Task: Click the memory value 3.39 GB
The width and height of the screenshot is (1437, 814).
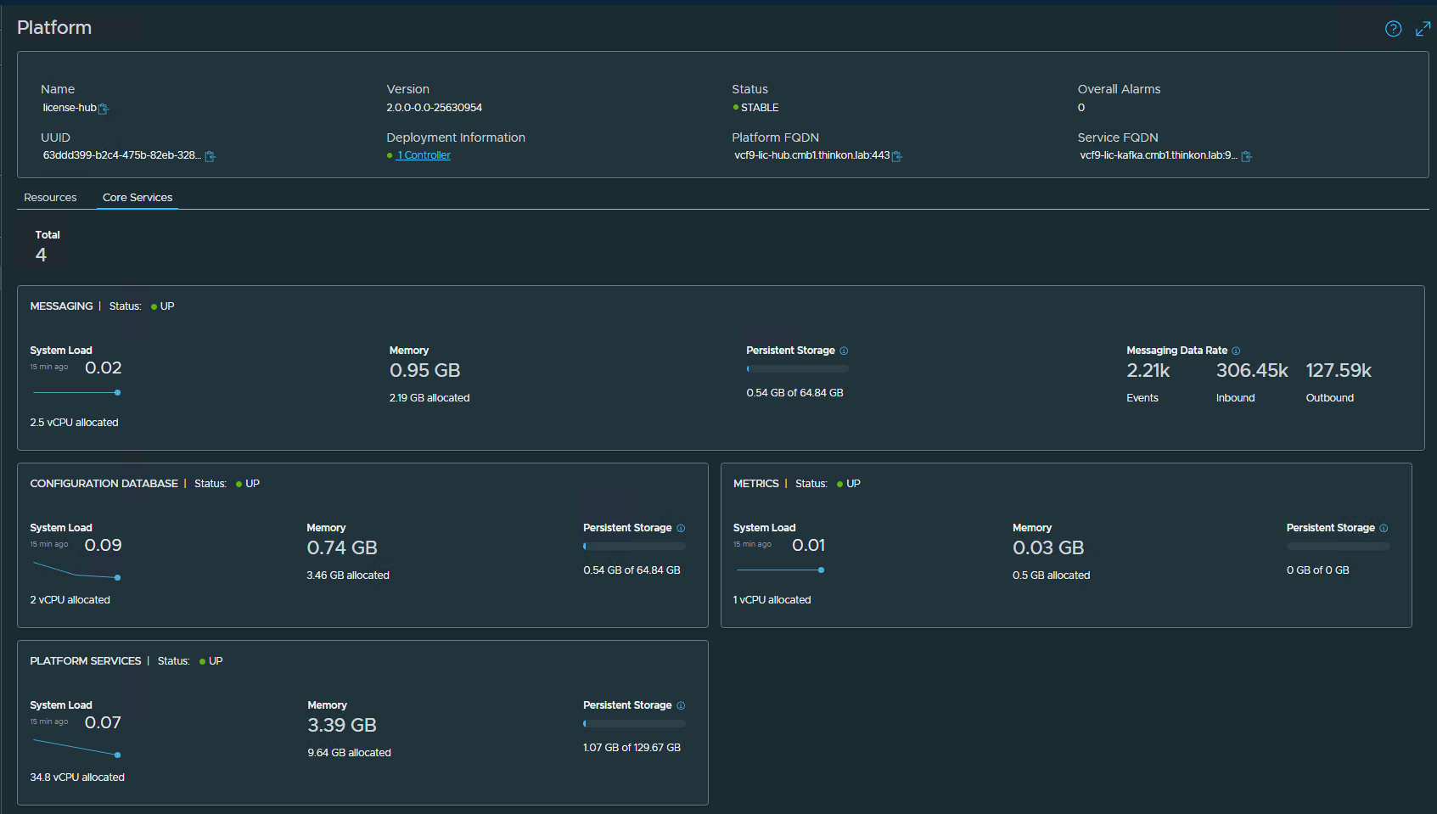Action: tap(342, 725)
